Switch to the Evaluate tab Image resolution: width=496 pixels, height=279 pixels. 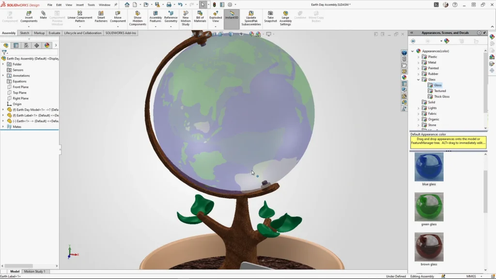[54, 33]
